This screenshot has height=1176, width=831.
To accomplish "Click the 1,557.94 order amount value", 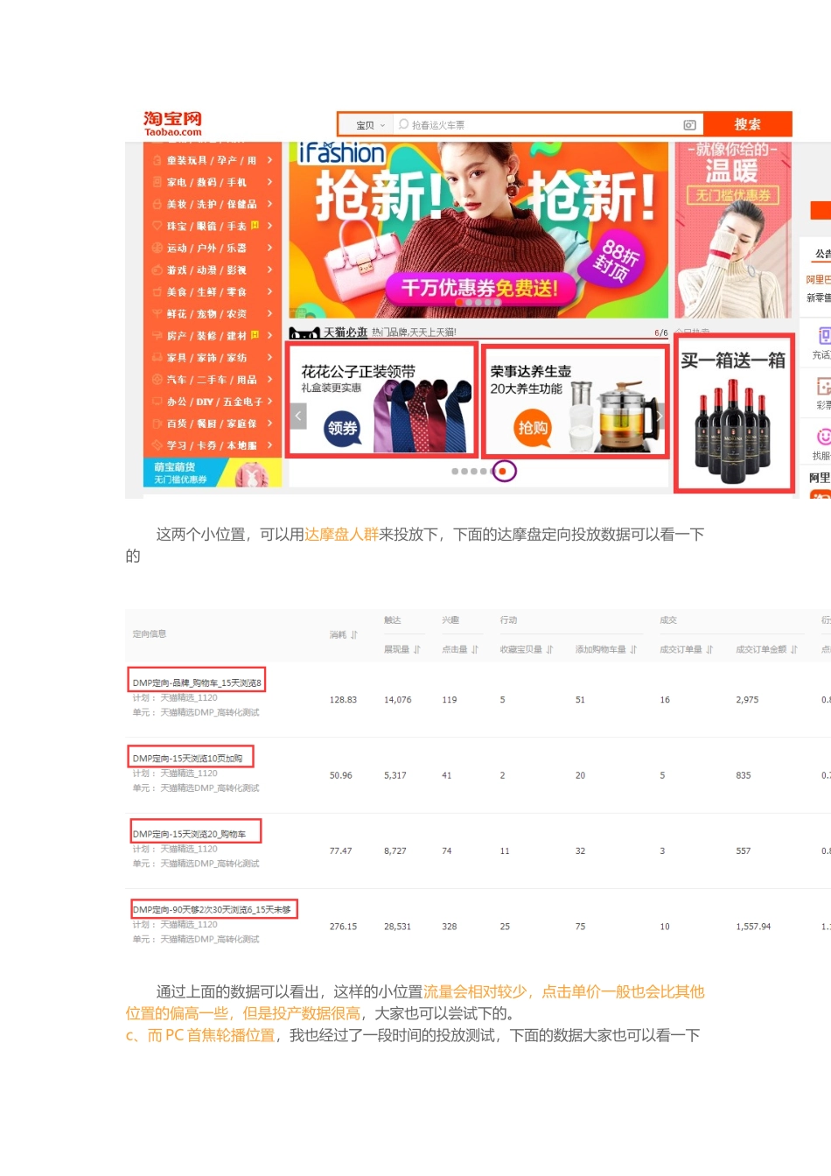I will click(x=753, y=927).
